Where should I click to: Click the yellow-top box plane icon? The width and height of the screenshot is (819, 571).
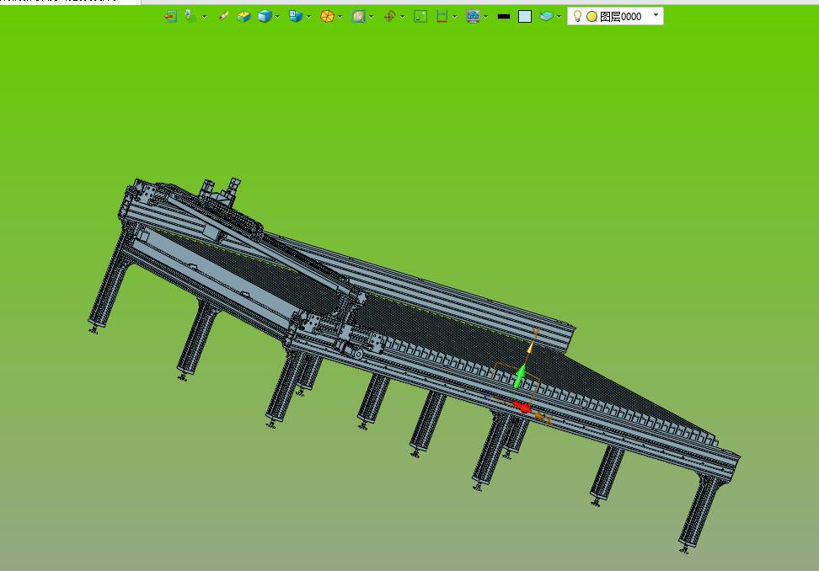pyautogui.click(x=244, y=17)
